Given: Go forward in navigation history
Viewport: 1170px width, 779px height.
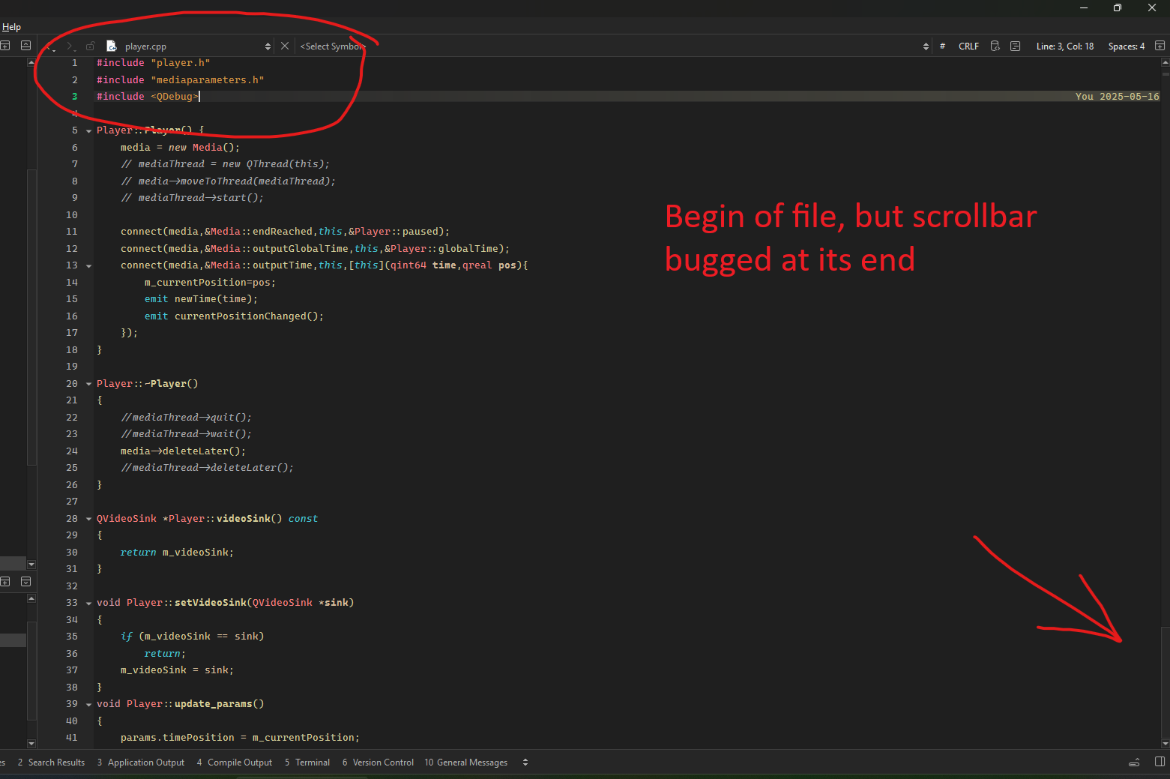Looking at the screenshot, I should point(70,46).
